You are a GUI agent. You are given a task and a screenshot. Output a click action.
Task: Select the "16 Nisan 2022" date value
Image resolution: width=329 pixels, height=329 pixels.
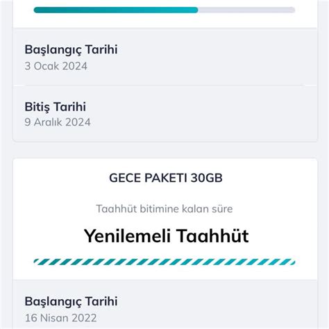(60, 318)
